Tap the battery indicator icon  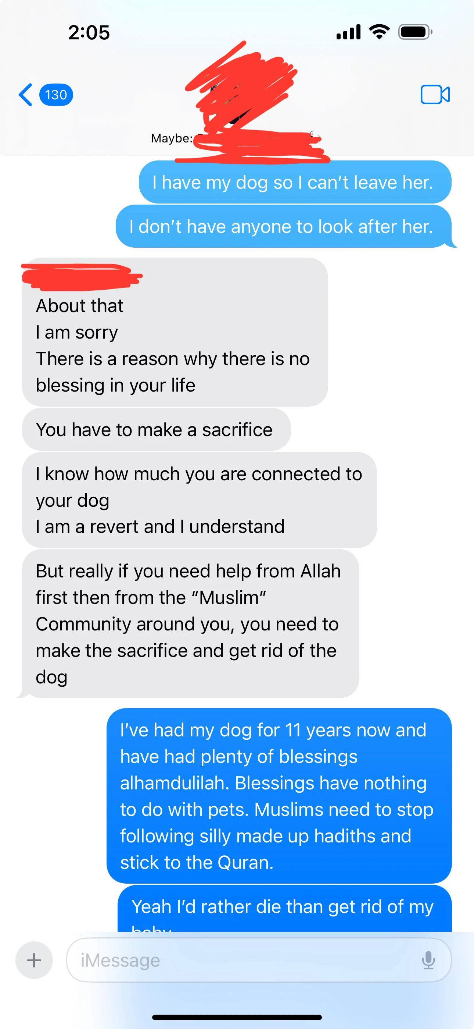click(415, 32)
